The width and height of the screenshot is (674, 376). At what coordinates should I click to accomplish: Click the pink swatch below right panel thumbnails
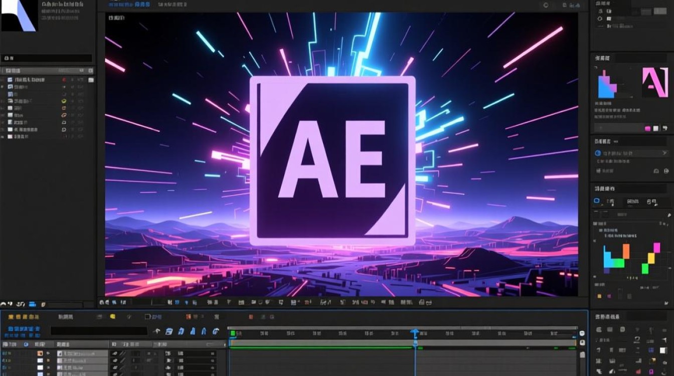(647, 128)
